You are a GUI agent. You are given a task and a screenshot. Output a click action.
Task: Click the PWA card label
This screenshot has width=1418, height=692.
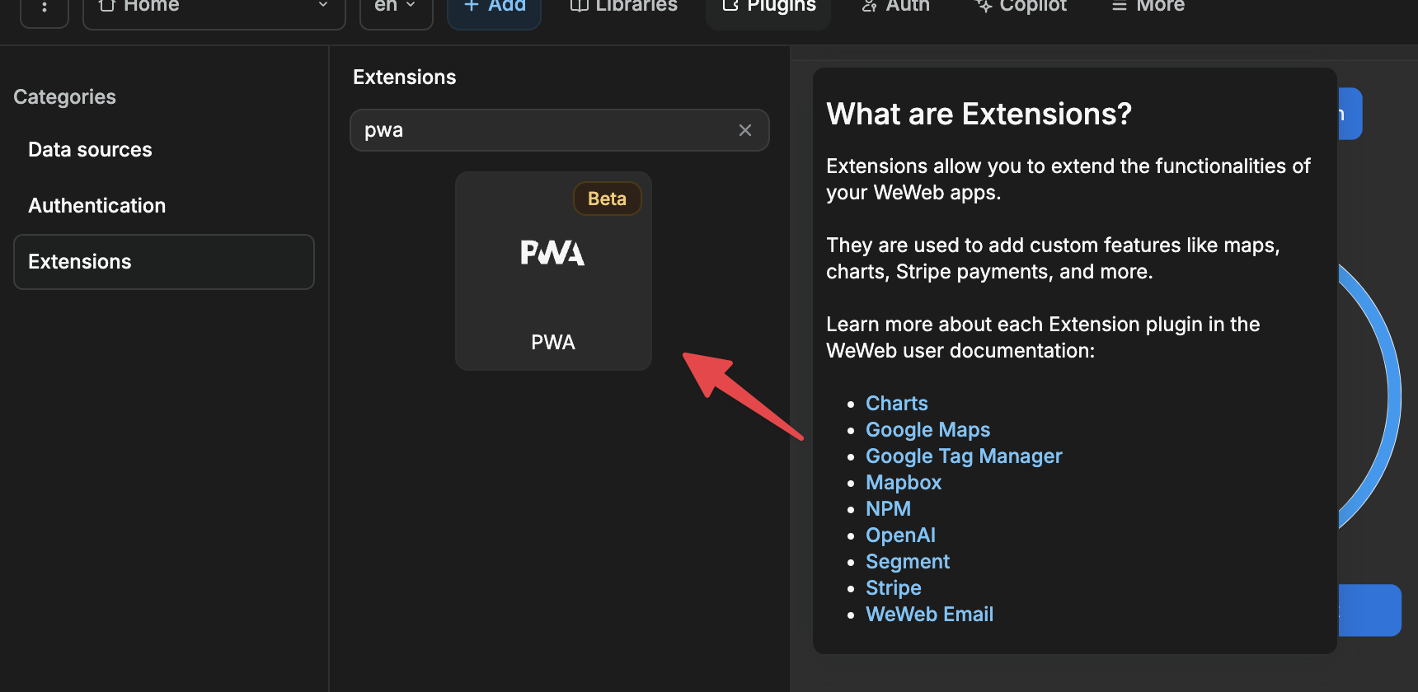click(553, 342)
